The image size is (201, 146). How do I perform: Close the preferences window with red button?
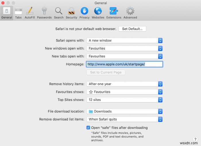pyautogui.click(x=3, y=3)
